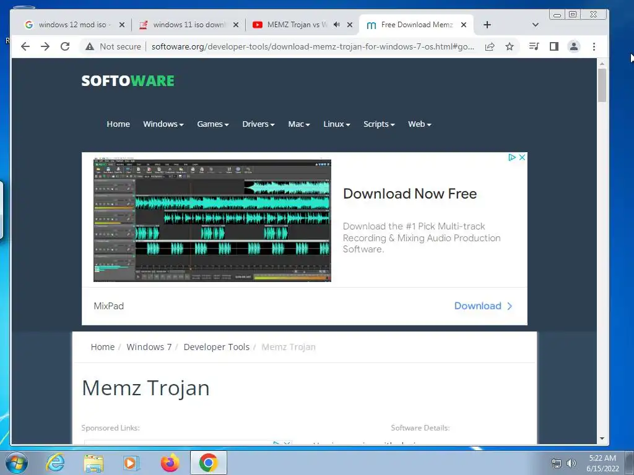This screenshot has height=475, width=634.
Task: Click the page scrollbar down arrow
Action: [x=602, y=439]
